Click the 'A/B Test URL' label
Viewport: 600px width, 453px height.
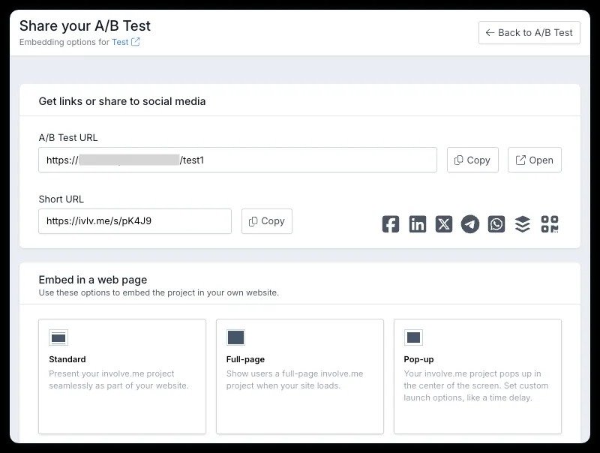click(68, 138)
